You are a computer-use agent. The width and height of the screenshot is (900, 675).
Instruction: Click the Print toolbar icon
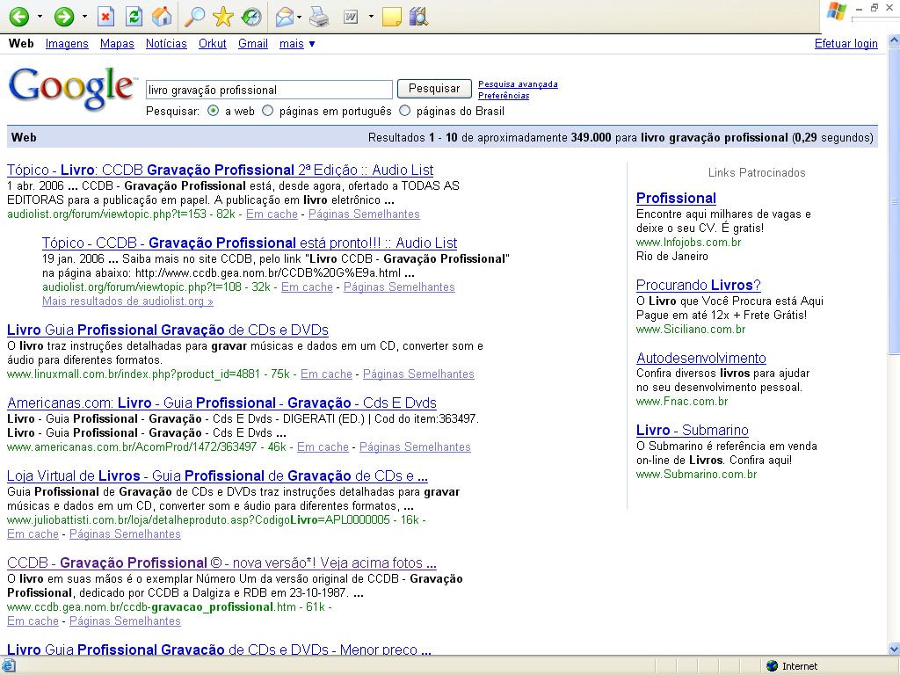[320, 17]
